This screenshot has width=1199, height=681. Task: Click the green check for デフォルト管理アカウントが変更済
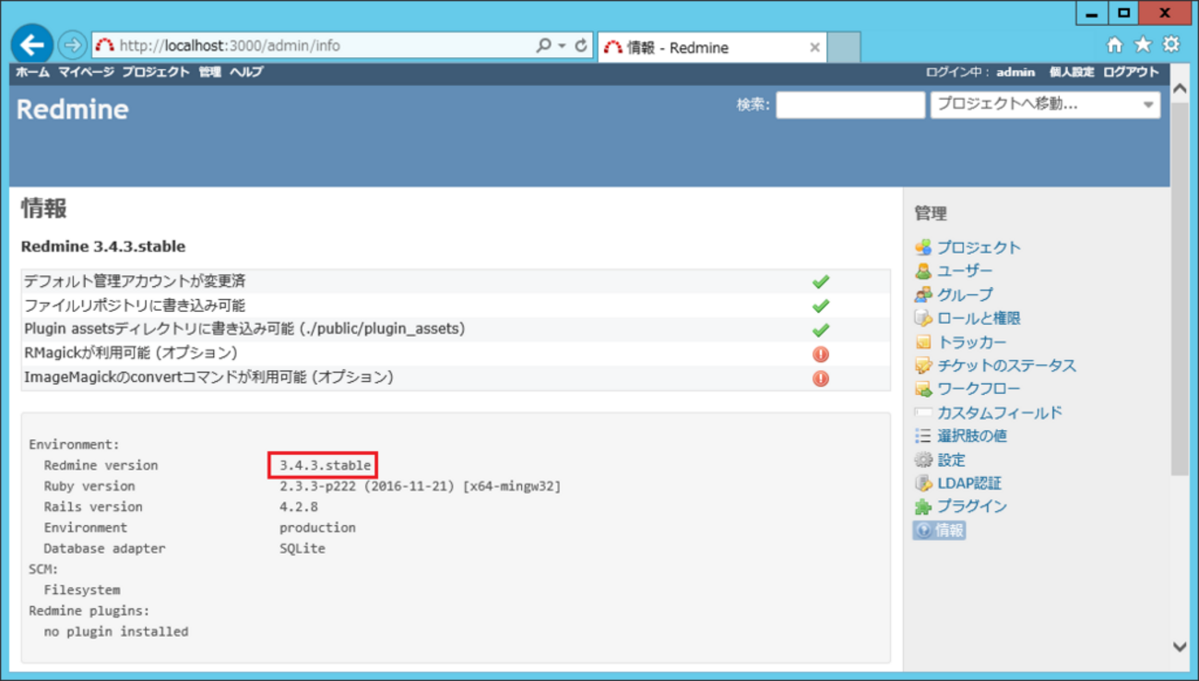coord(820,281)
